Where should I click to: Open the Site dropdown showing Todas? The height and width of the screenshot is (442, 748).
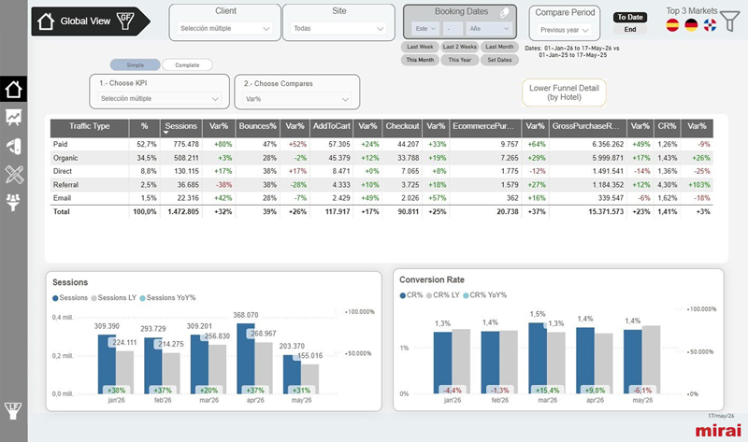[x=338, y=29]
